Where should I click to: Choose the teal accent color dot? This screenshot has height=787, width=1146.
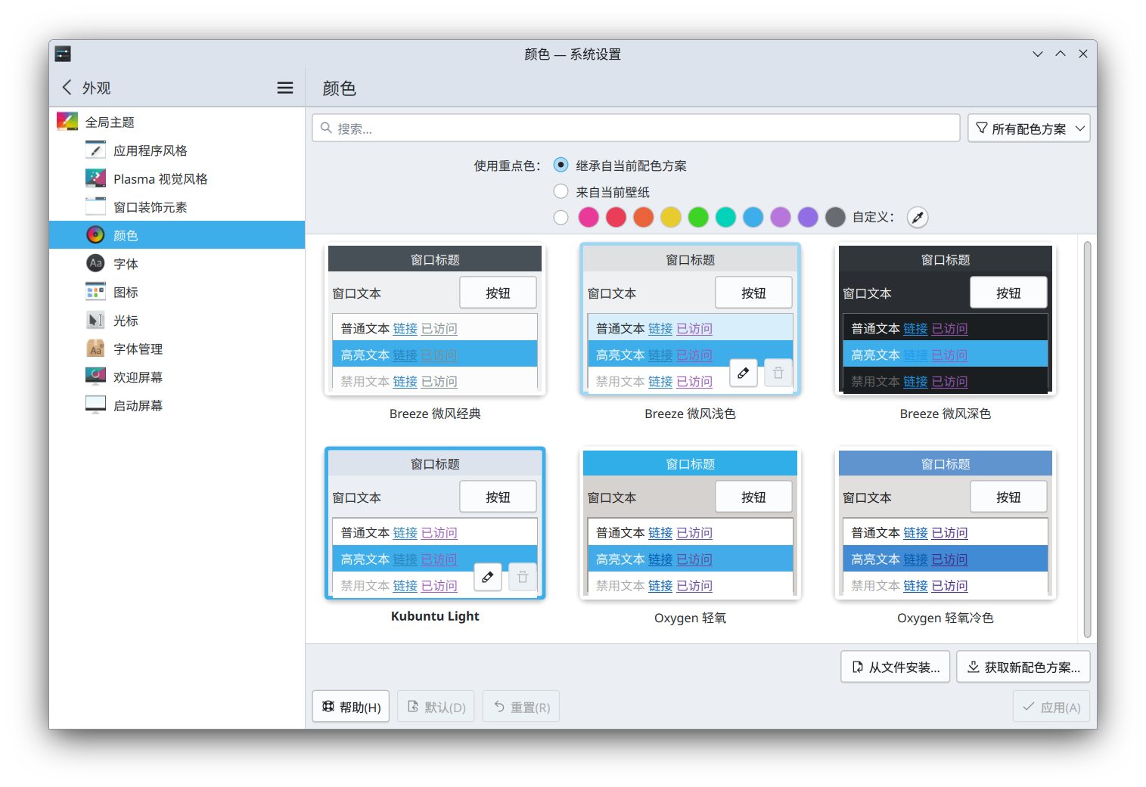tap(726, 218)
